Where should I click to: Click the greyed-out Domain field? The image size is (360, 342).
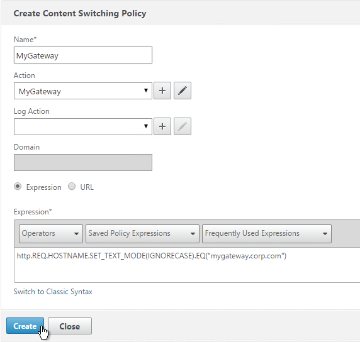[x=83, y=162]
